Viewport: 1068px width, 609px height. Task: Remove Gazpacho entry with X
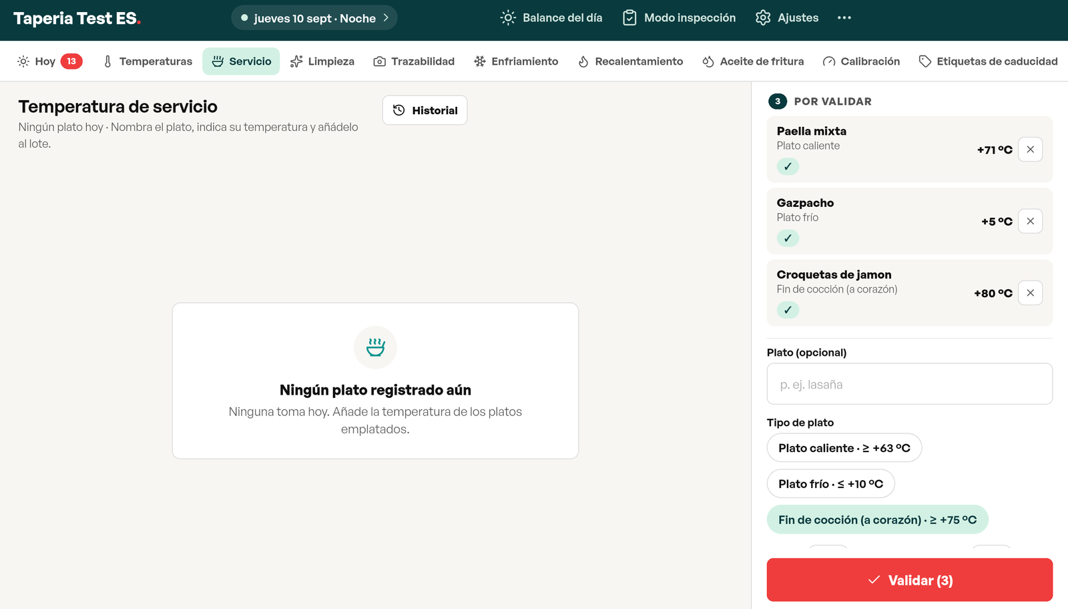tap(1030, 221)
